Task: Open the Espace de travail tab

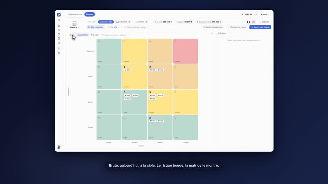Action: (x=75, y=14)
